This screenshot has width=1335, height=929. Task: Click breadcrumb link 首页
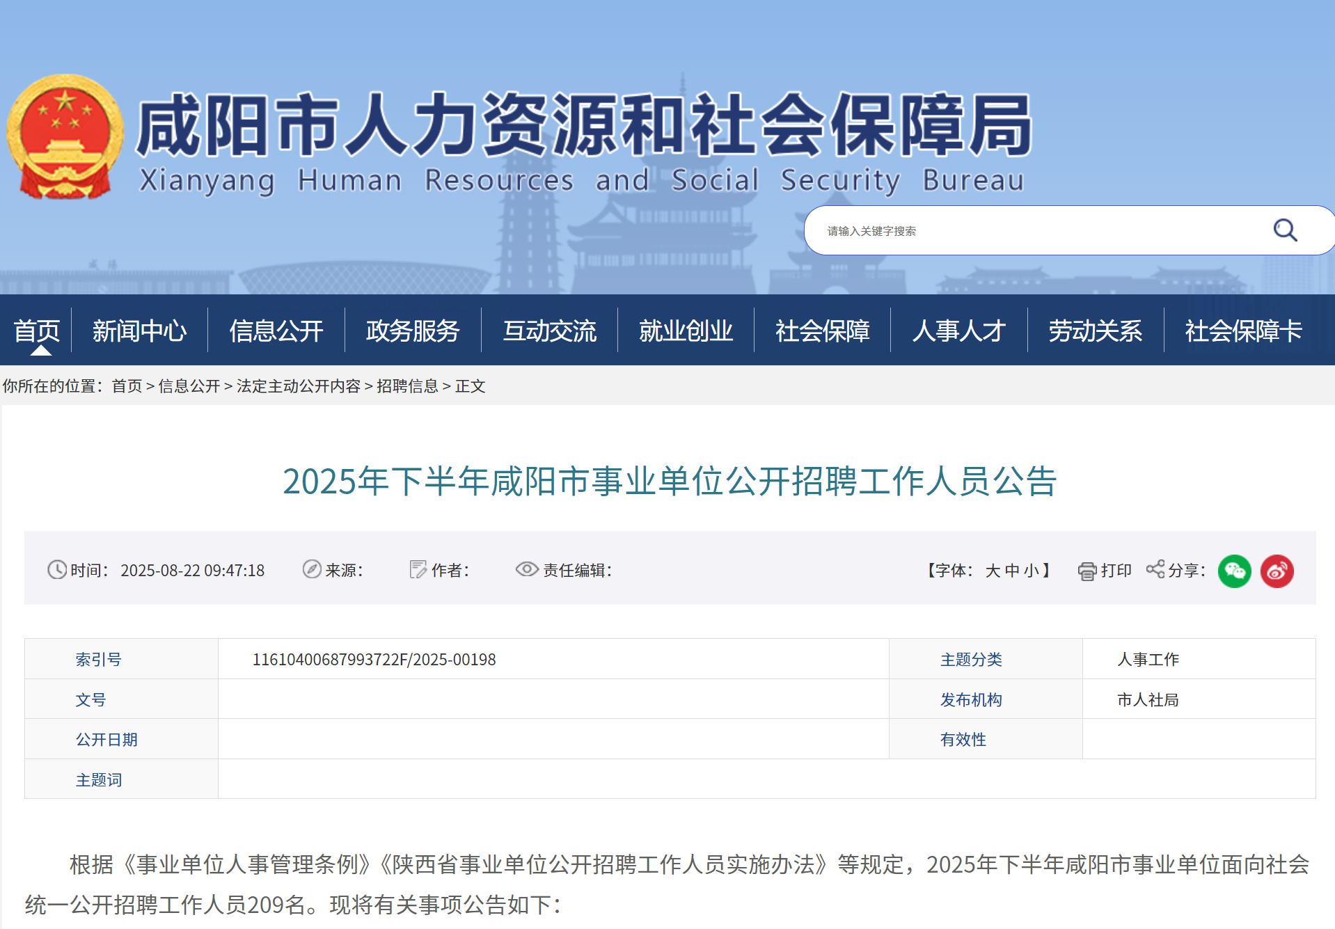127,386
